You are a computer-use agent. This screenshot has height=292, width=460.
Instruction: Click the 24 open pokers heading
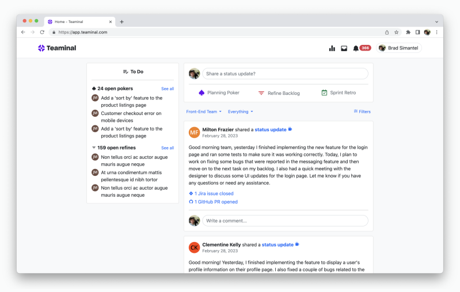point(115,89)
